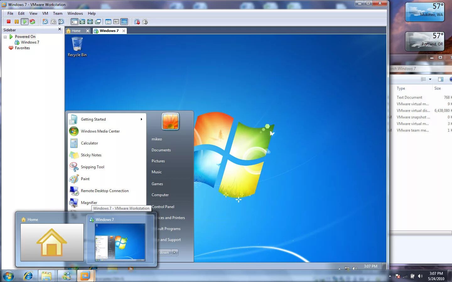452x282 pixels.
Task: Open the Windows menu
Action: (x=75, y=13)
